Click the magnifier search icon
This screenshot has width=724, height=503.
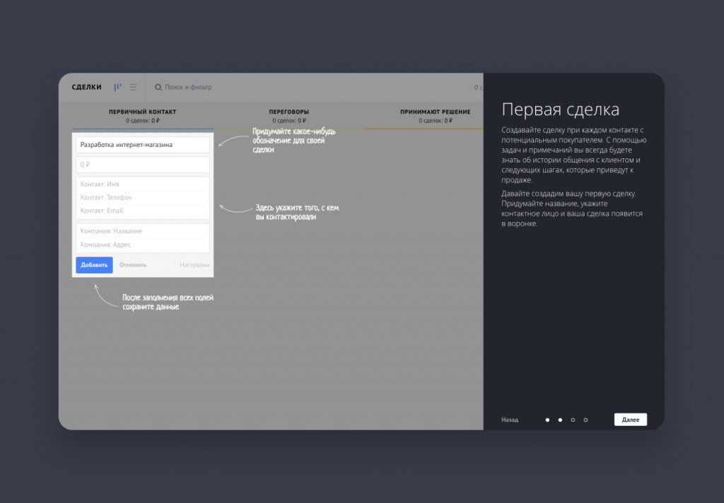157,88
